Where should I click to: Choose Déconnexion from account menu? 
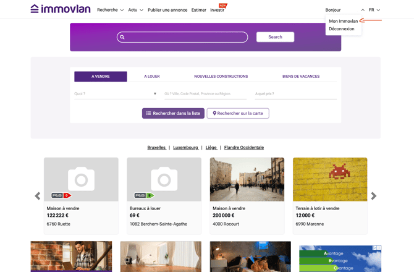click(x=342, y=29)
